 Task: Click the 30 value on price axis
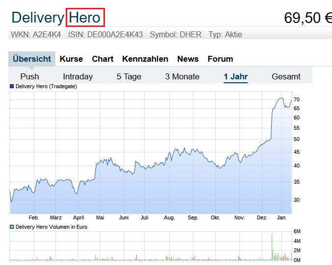pyautogui.click(x=297, y=200)
